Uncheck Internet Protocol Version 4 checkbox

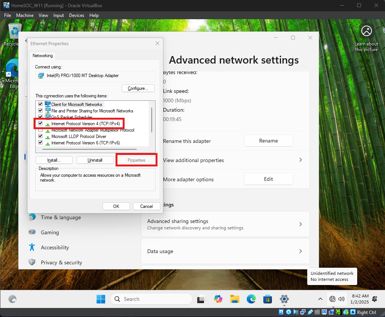click(x=41, y=124)
